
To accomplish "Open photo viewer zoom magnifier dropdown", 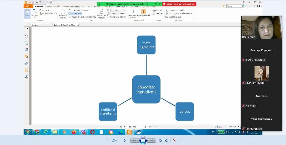I will (x=114, y=140).
